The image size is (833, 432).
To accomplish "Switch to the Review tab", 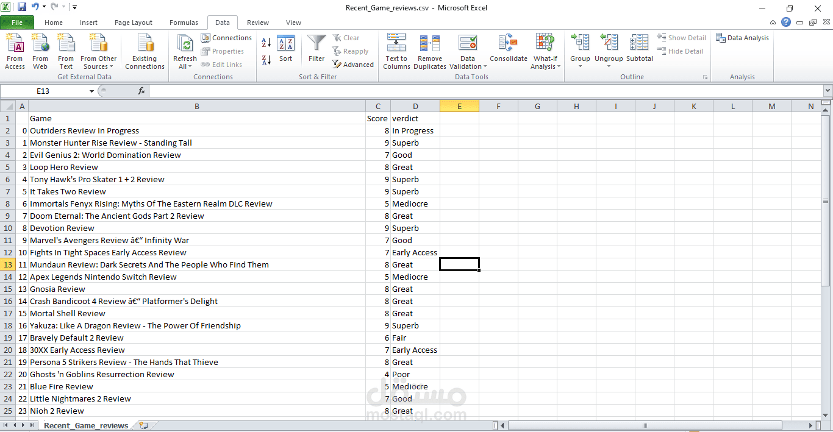I will pyautogui.click(x=258, y=23).
